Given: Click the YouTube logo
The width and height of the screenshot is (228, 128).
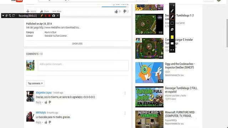Looking at the screenshot, I should (x=17, y=1).
